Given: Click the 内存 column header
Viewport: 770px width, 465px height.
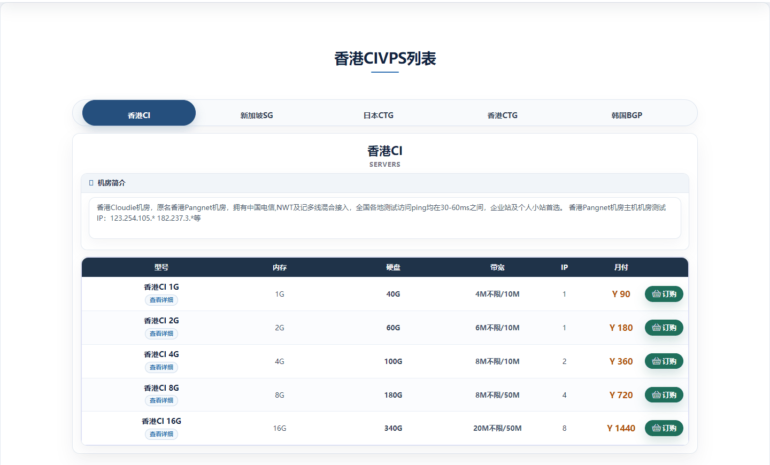Looking at the screenshot, I should click(280, 267).
